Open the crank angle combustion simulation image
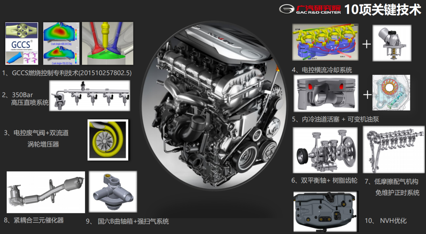The height and width of the screenshot is (234, 426). click(61, 44)
